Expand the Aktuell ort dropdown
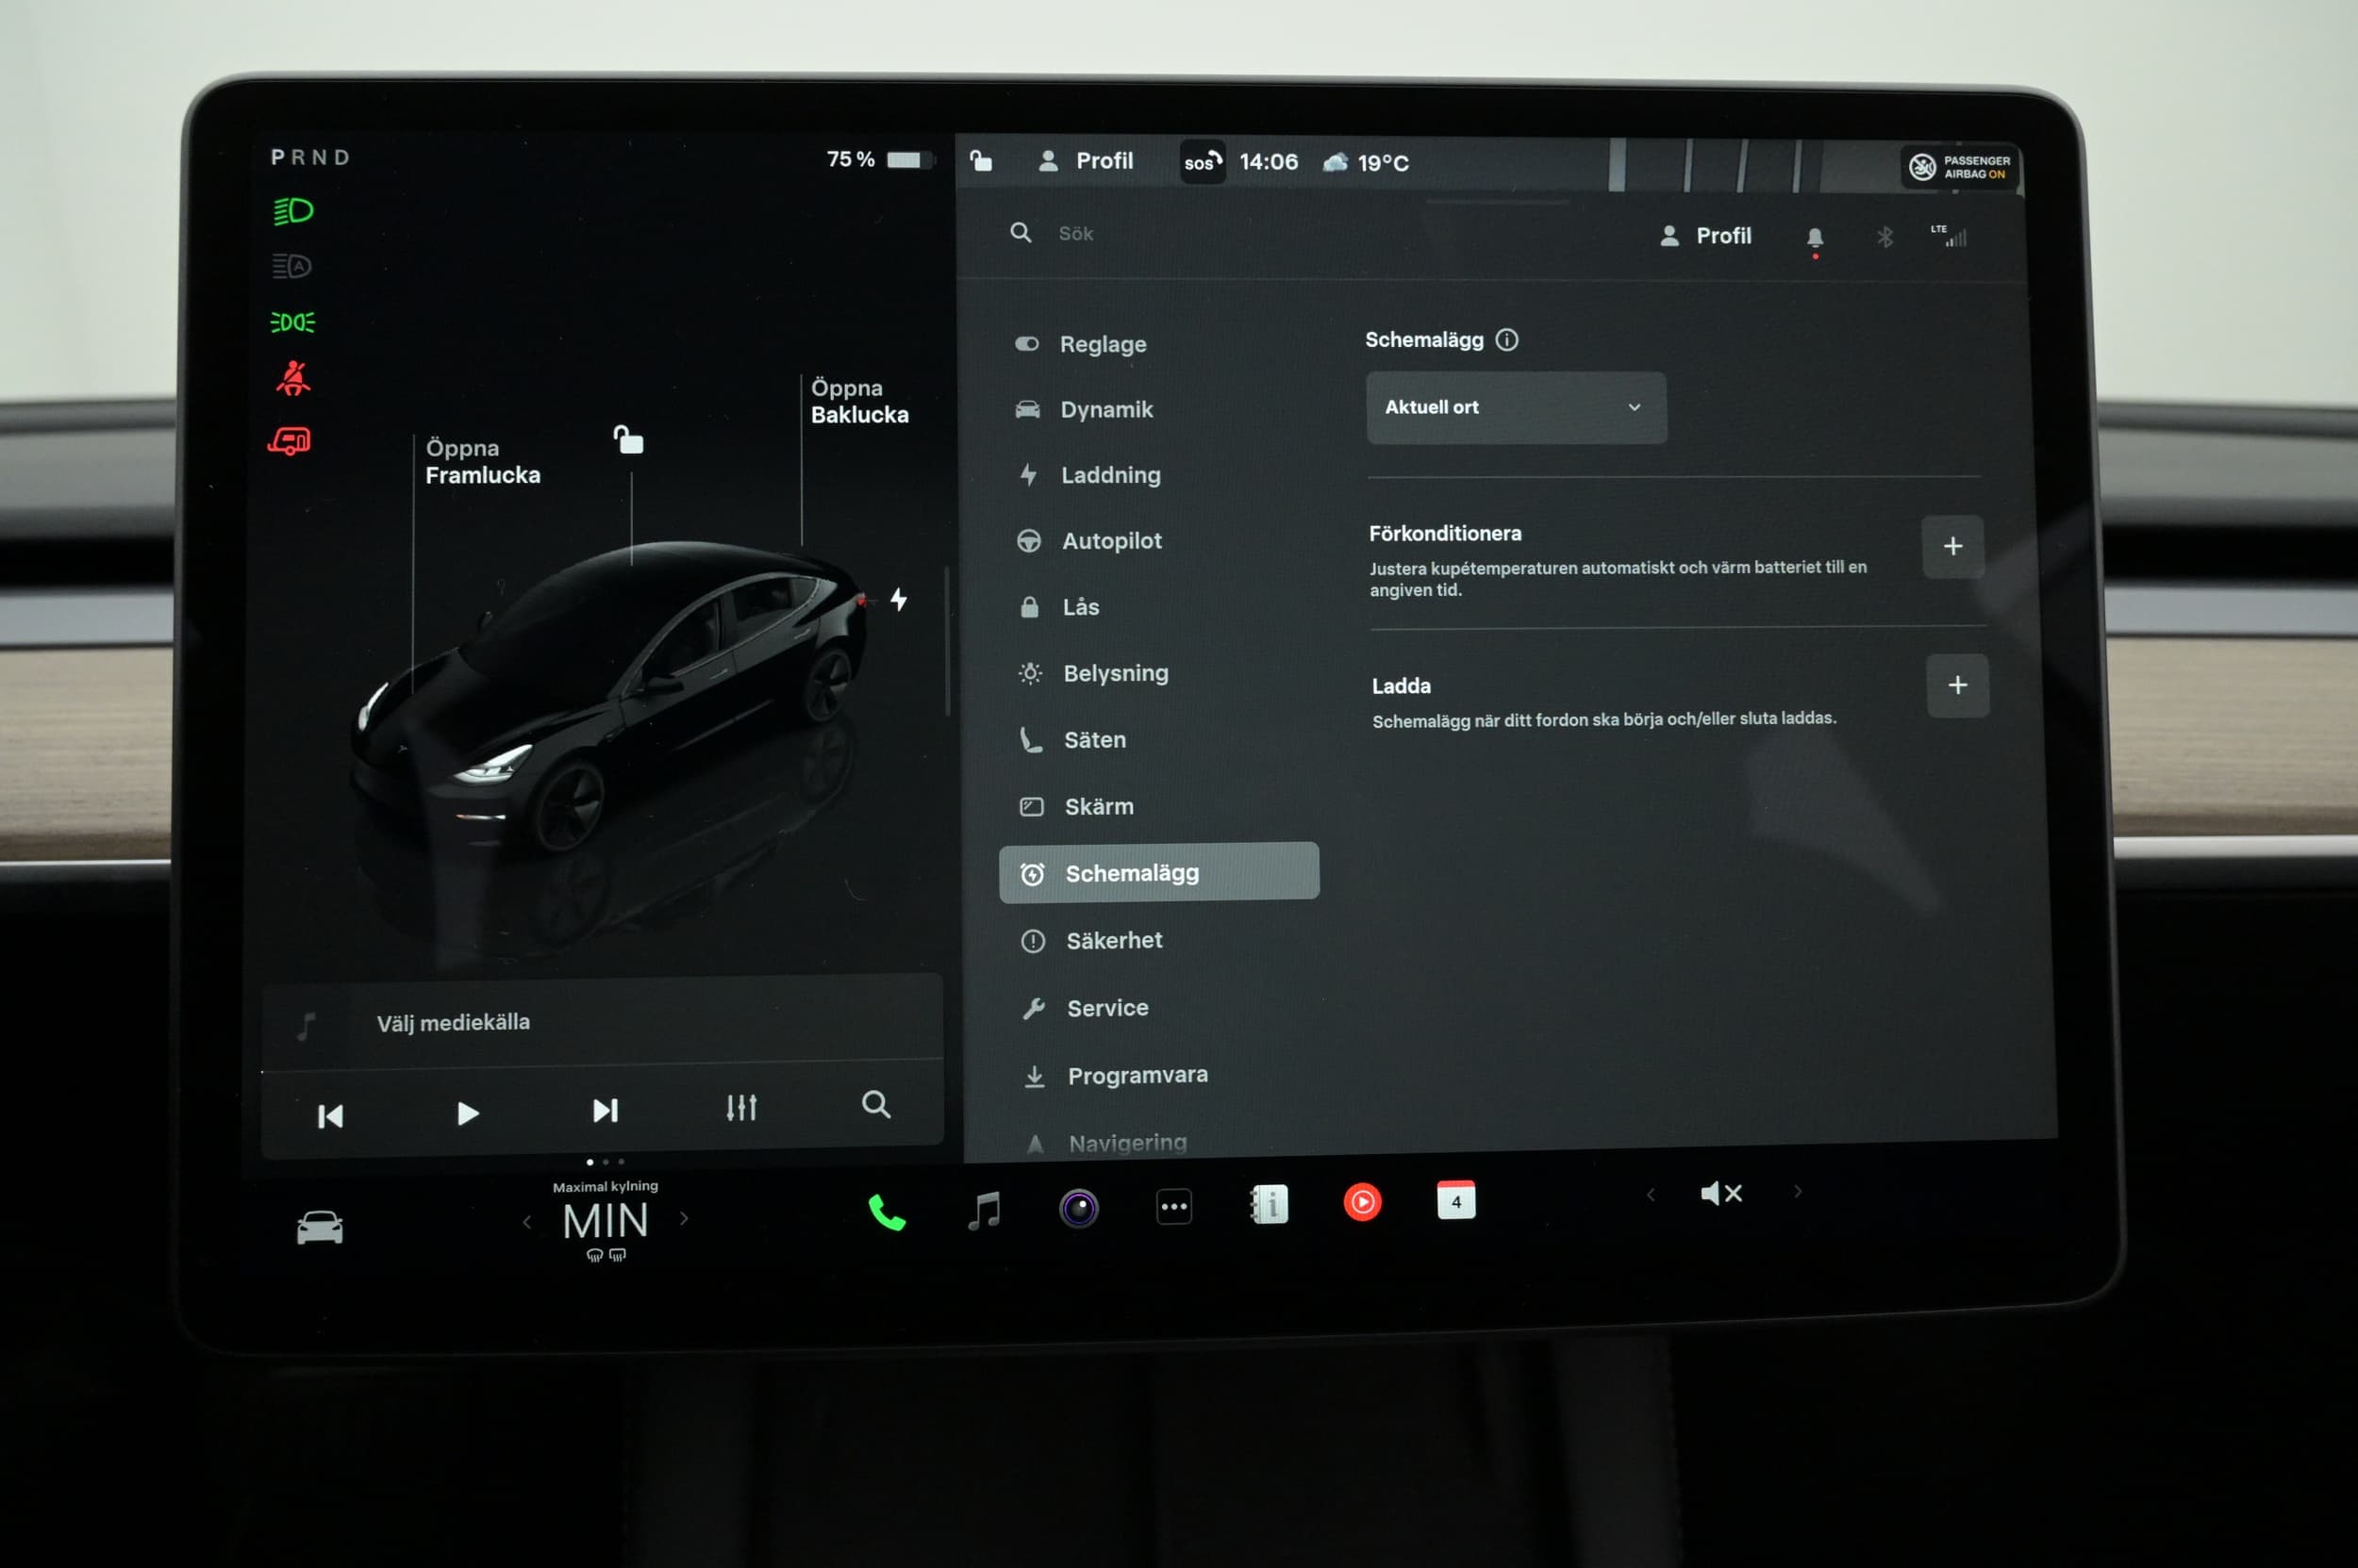This screenshot has width=2358, height=1568. (x=1516, y=408)
